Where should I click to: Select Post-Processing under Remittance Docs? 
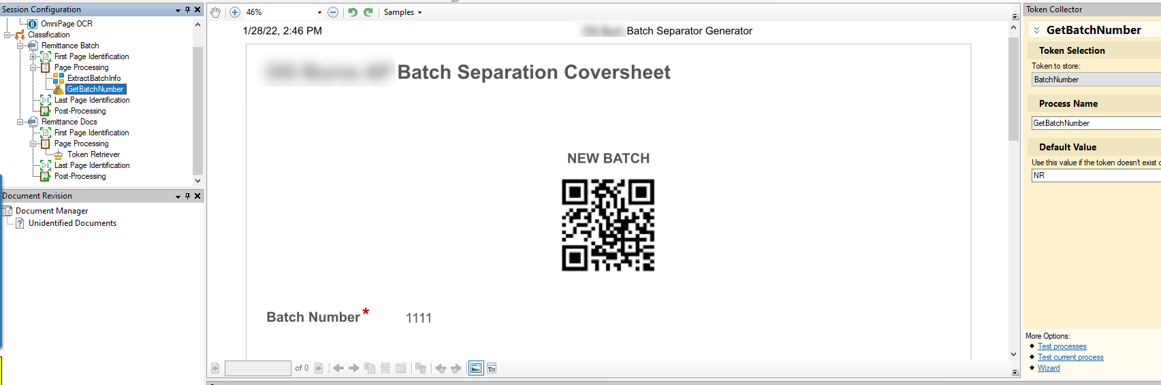click(80, 176)
